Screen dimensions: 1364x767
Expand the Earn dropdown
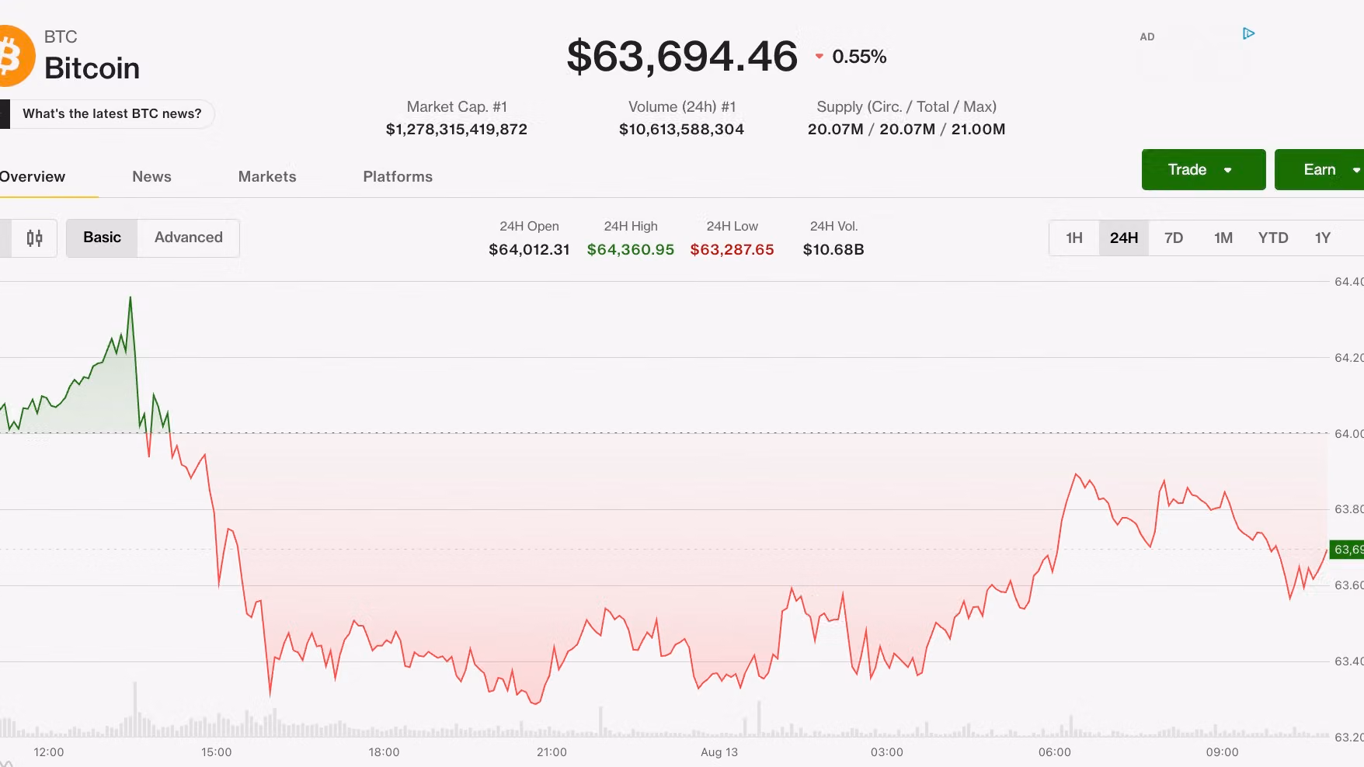pos(1320,169)
